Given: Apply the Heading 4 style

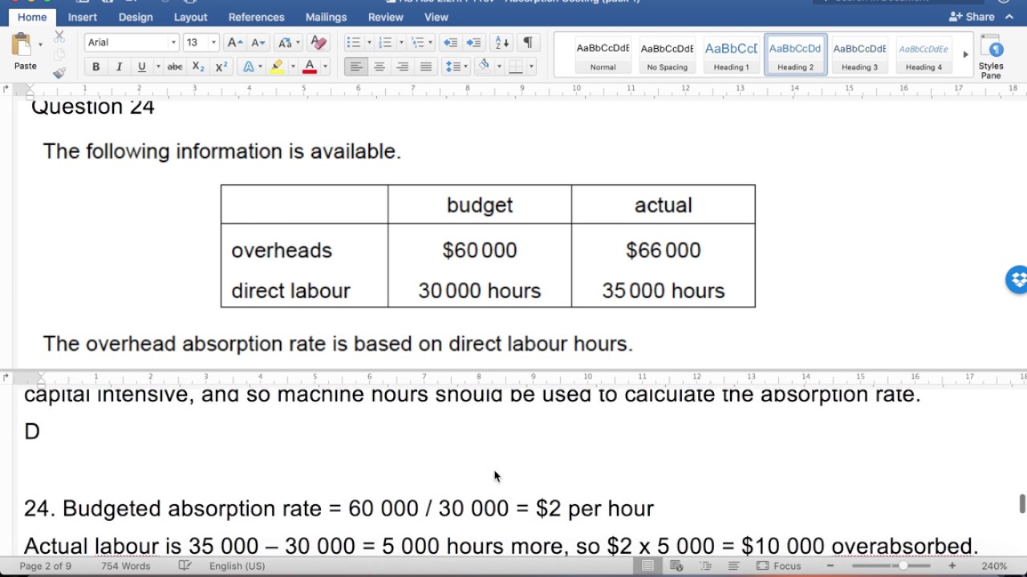Looking at the screenshot, I should click(x=923, y=55).
